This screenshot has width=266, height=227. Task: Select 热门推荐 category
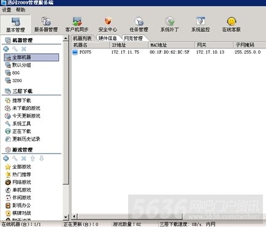tap(18, 174)
